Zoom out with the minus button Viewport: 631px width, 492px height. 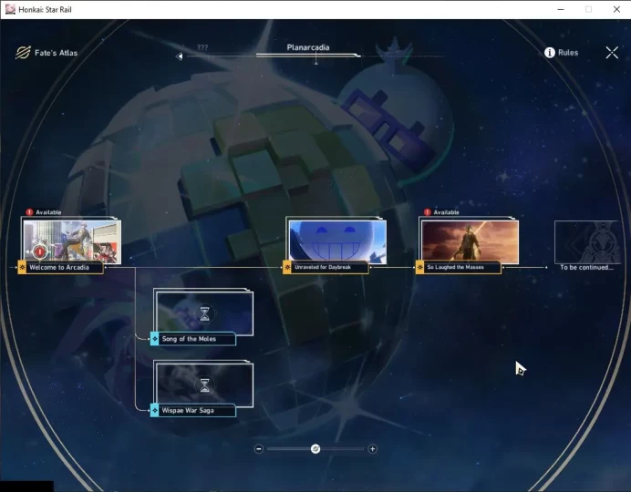coord(259,448)
